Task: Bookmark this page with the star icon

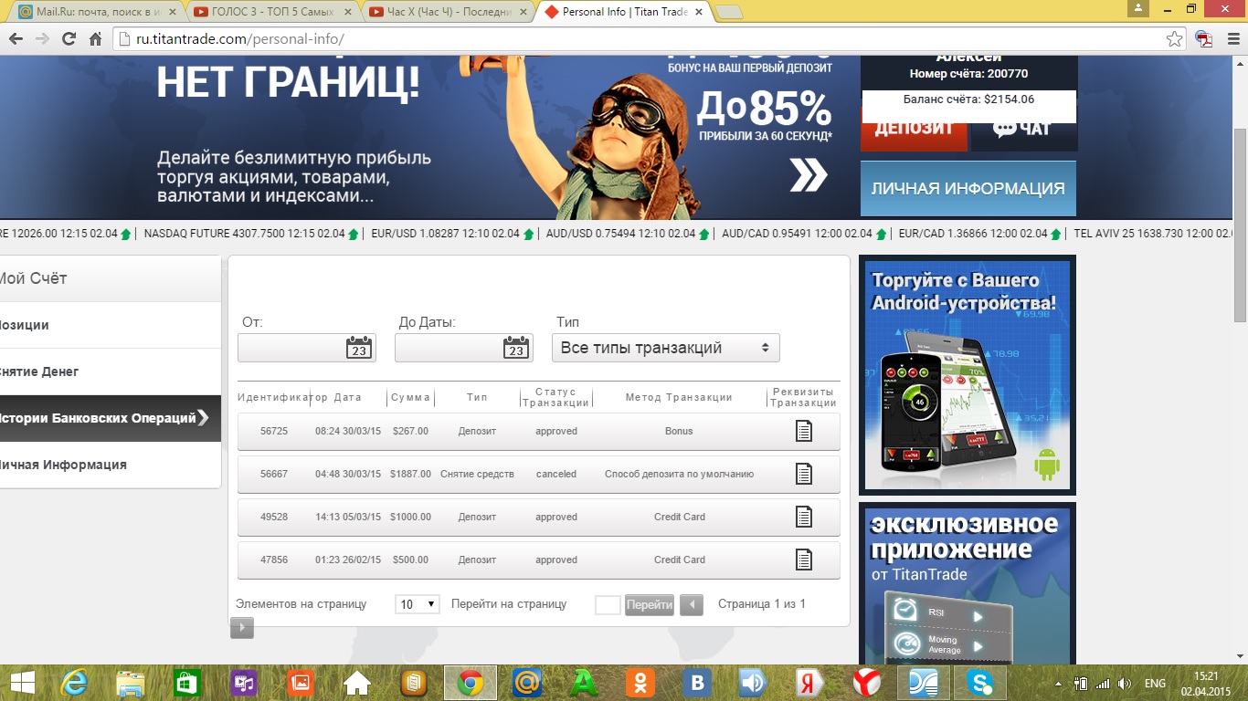Action: point(1175,39)
